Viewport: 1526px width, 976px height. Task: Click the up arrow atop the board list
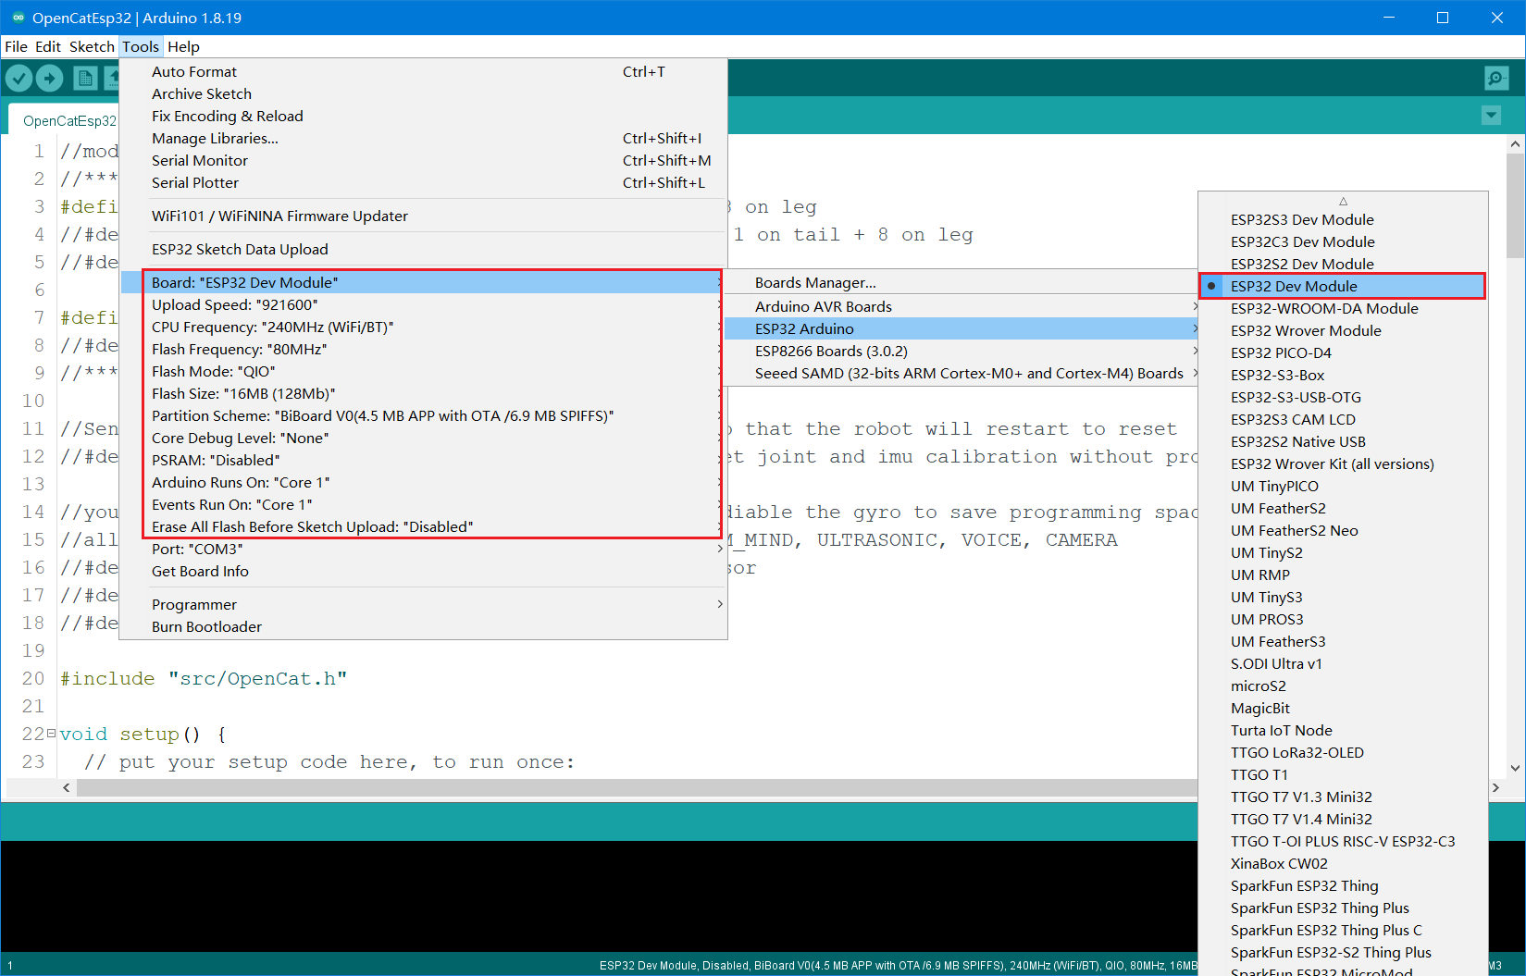pos(1343,201)
